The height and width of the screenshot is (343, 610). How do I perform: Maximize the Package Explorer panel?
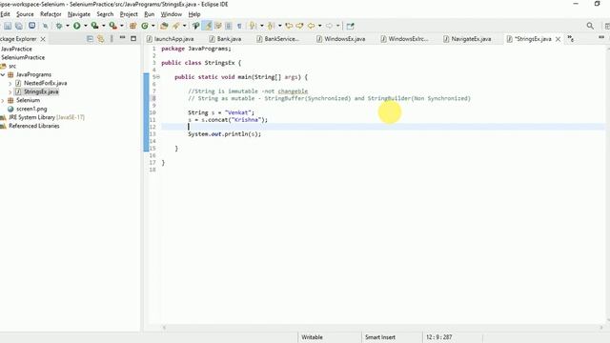[133, 38]
